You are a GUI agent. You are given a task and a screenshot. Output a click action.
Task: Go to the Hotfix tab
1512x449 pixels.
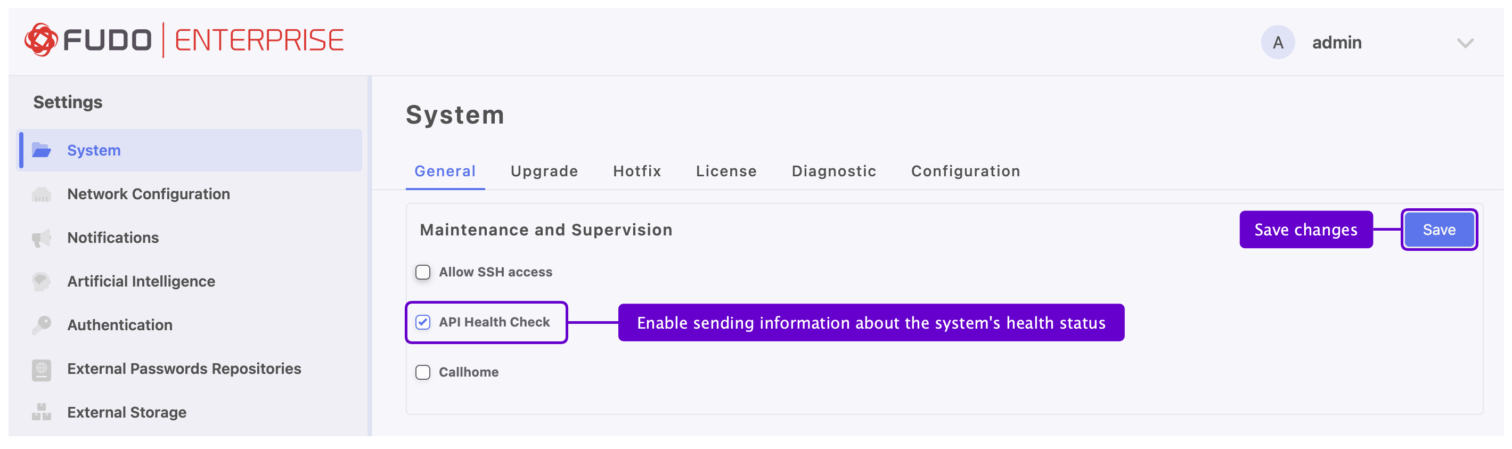637,172
